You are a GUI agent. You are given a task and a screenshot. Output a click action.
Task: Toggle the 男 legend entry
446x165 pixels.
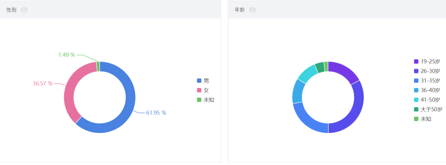(x=203, y=81)
